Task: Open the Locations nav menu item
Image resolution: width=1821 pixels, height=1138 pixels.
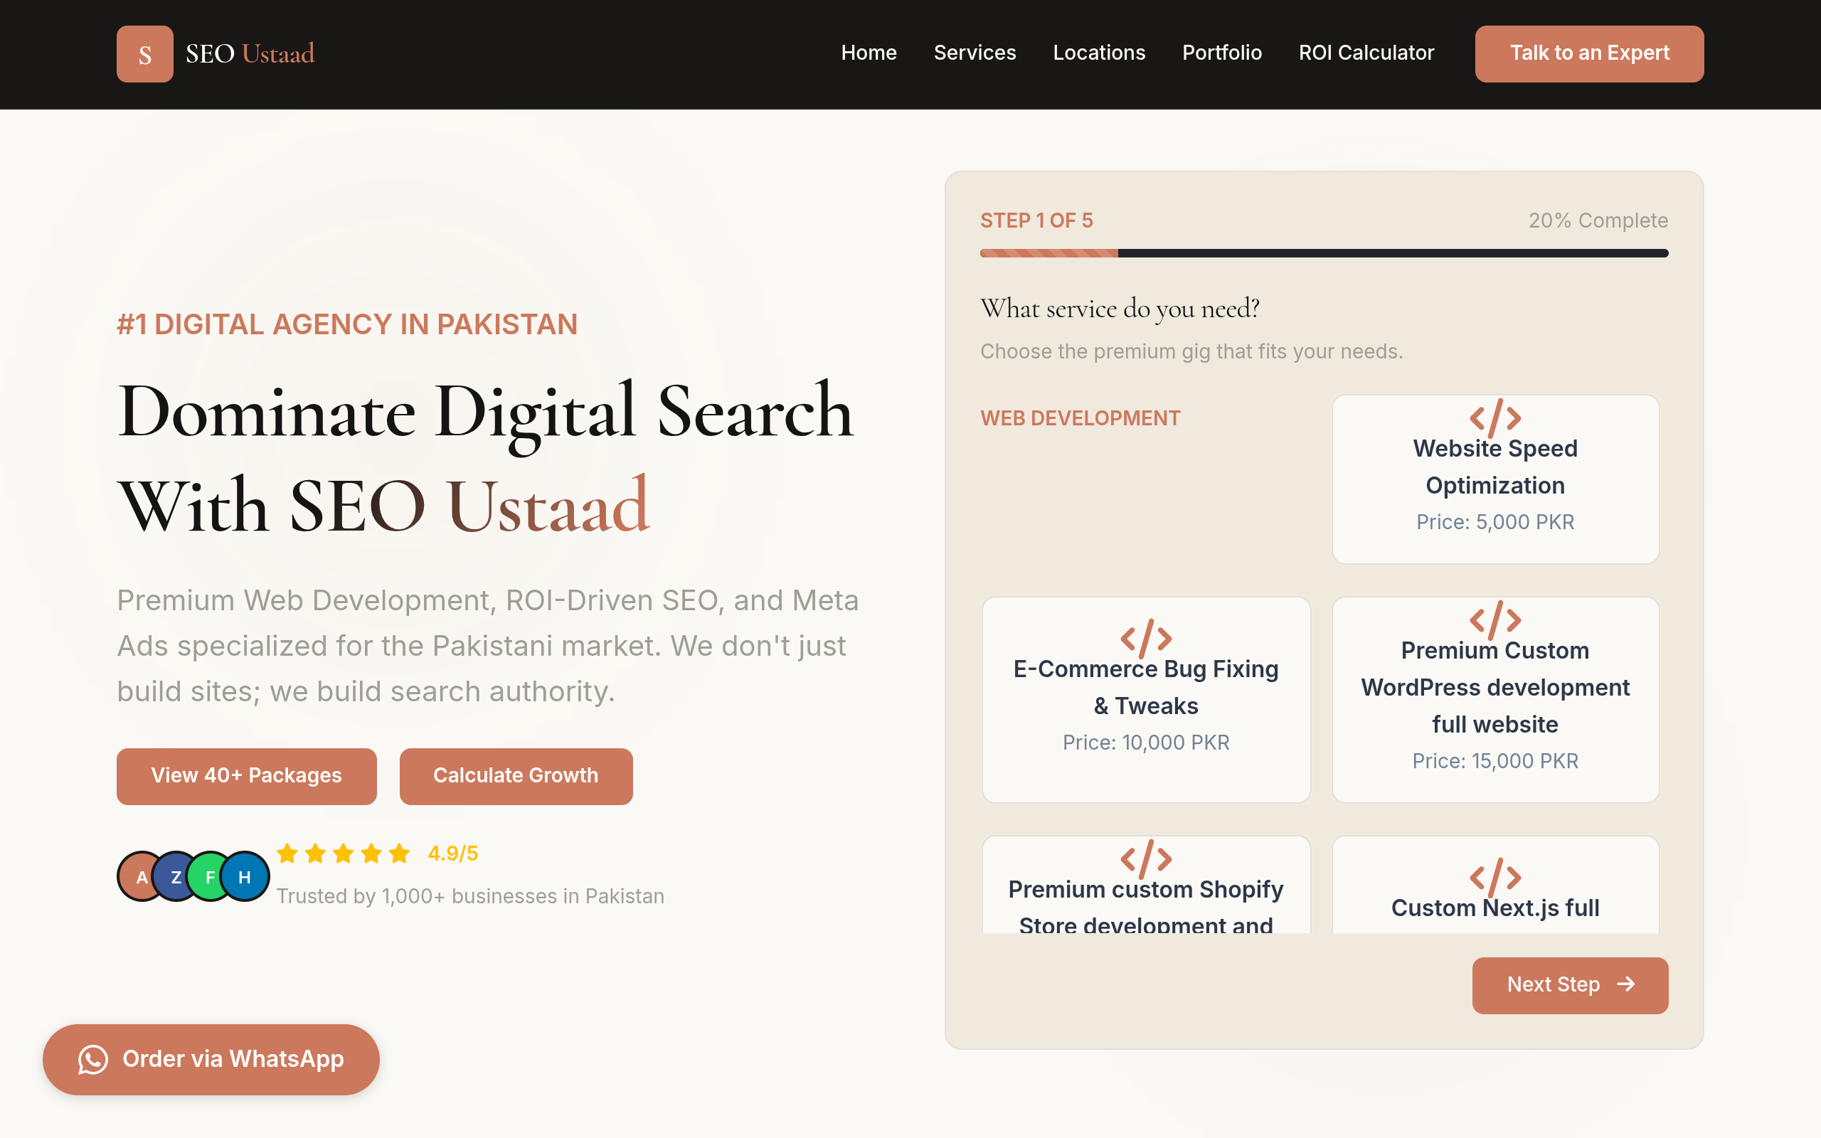Action: coord(1098,53)
